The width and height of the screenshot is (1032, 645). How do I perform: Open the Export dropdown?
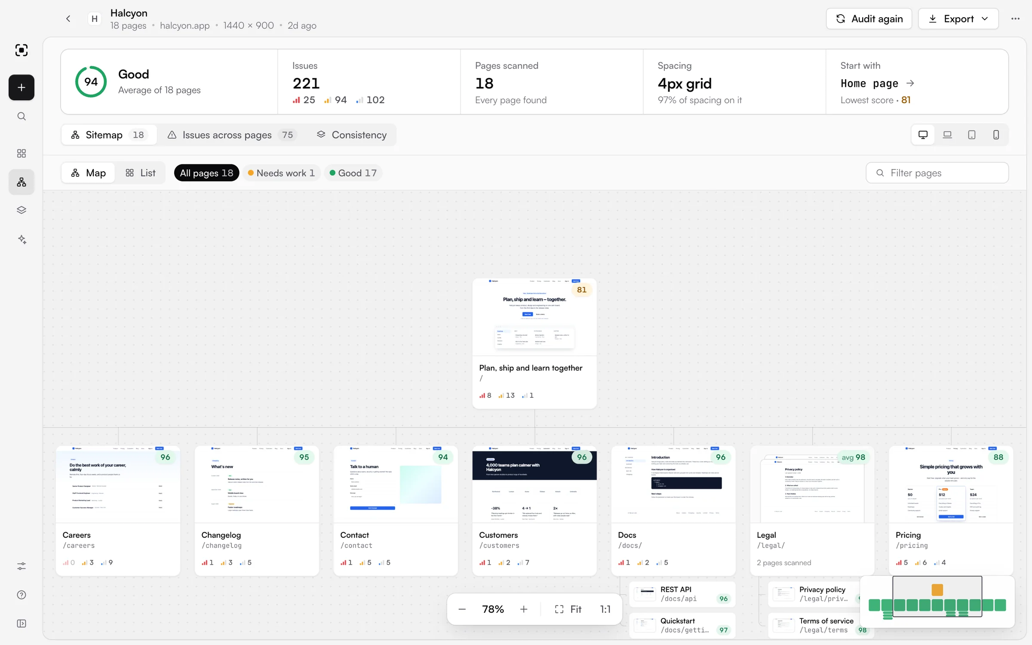(x=958, y=18)
